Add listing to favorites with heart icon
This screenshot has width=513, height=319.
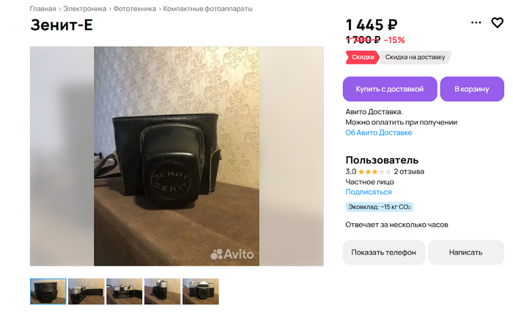click(497, 23)
